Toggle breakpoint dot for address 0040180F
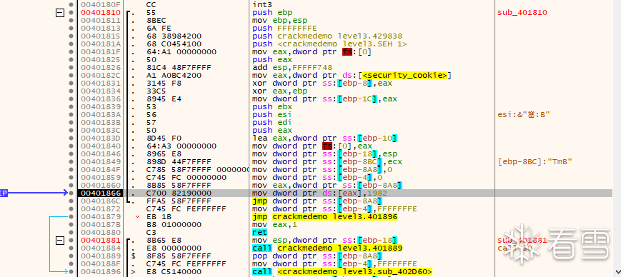The image size is (621, 277). tap(71, 5)
